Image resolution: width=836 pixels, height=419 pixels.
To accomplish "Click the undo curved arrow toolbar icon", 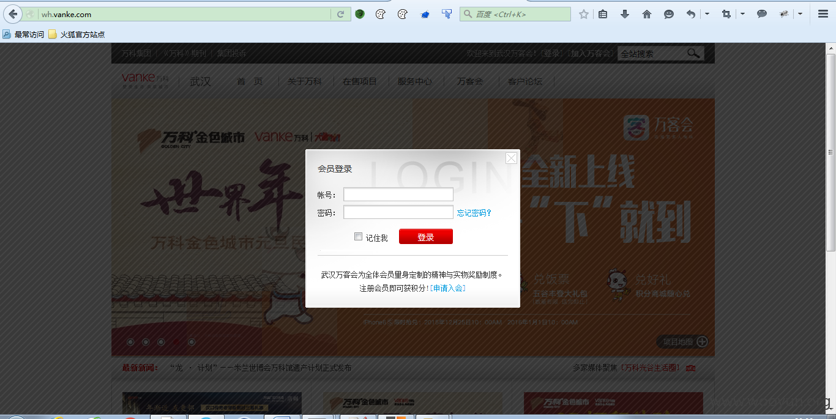I will [691, 14].
